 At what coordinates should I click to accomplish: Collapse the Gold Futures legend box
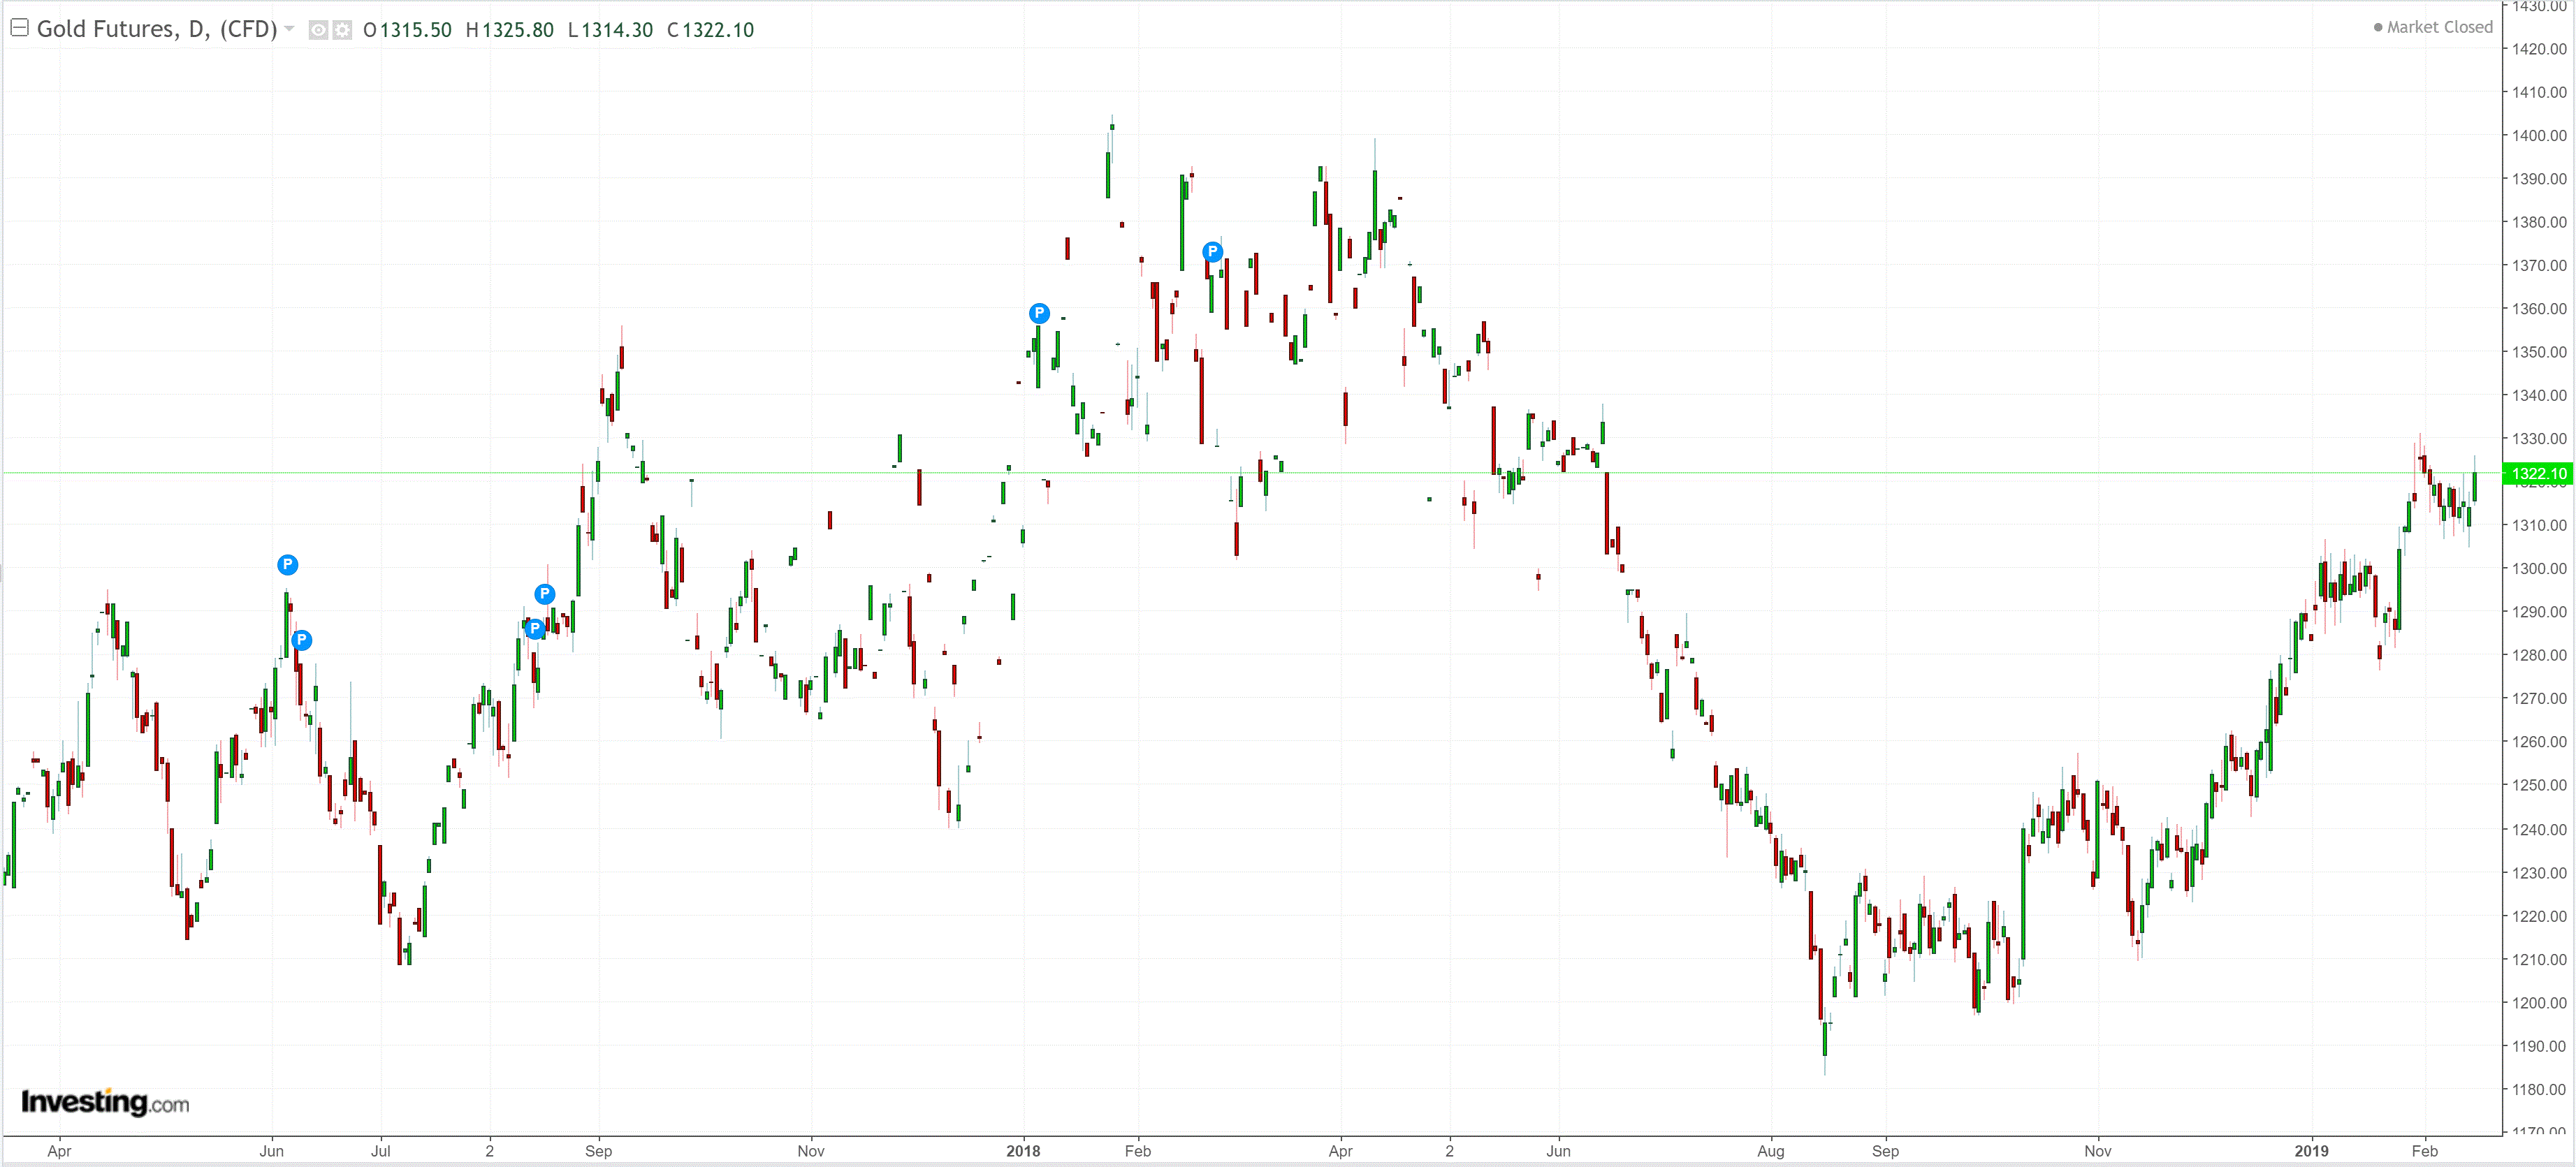coord(19,28)
